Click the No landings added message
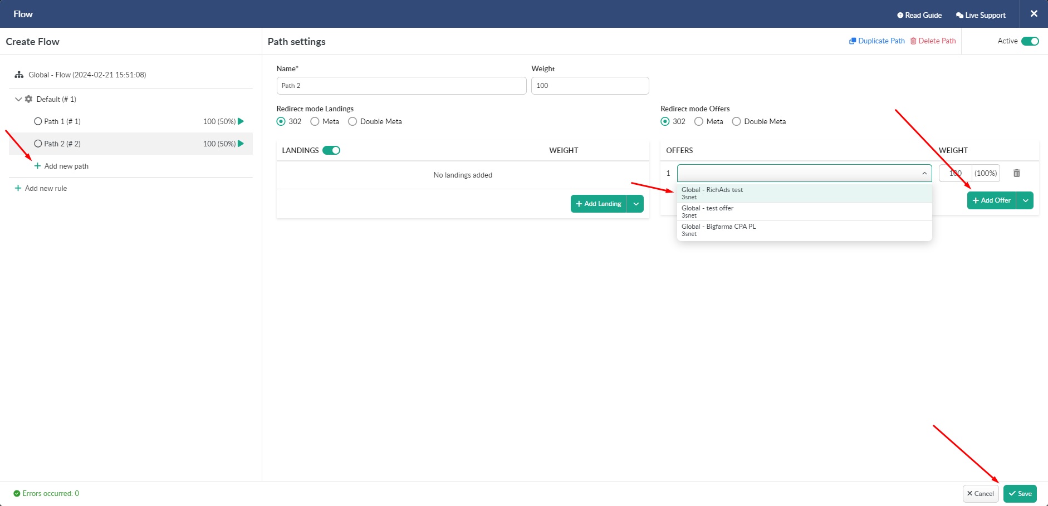The height and width of the screenshot is (506, 1048). tap(463, 175)
